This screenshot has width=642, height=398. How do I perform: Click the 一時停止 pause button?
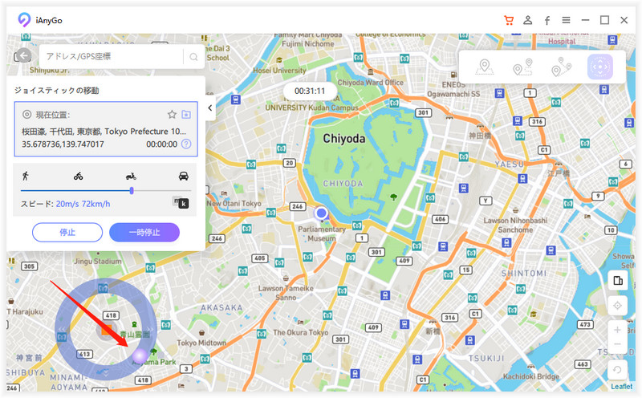click(144, 232)
